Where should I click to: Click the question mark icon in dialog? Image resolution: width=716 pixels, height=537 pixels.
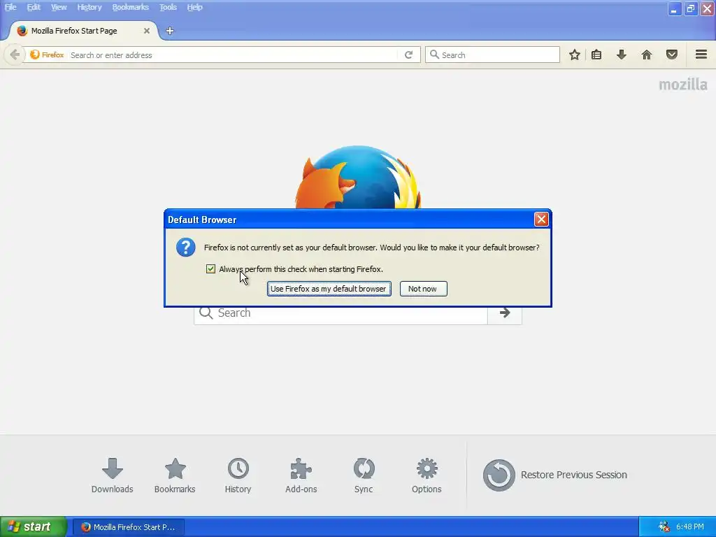pos(186,248)
